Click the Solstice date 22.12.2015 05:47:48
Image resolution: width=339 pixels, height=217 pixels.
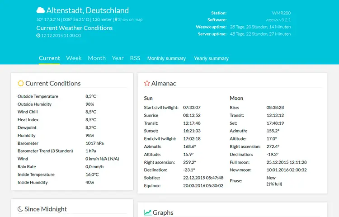coord(203,178)
